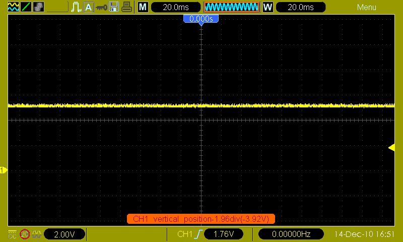Click the cyan waveform memory overview bar
The width and height of the screenshot is (403, 242).
pyautogui.click(x=231, y=7)
